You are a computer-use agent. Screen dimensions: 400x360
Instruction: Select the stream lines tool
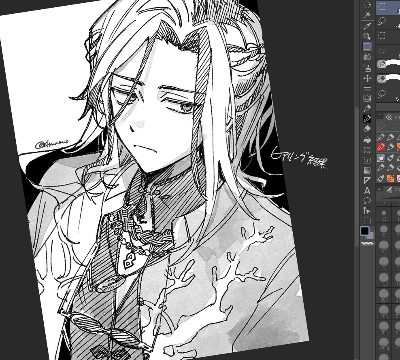tap(367, 89)
